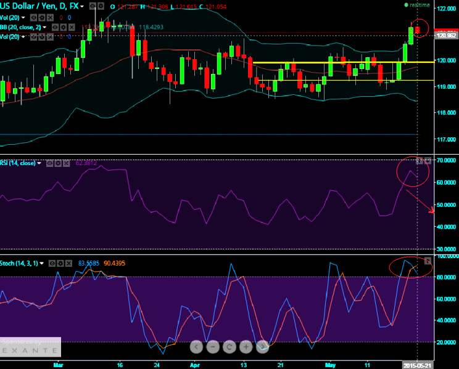
Task: Click the plus zoom-in chart button
Action: [246, 347]
